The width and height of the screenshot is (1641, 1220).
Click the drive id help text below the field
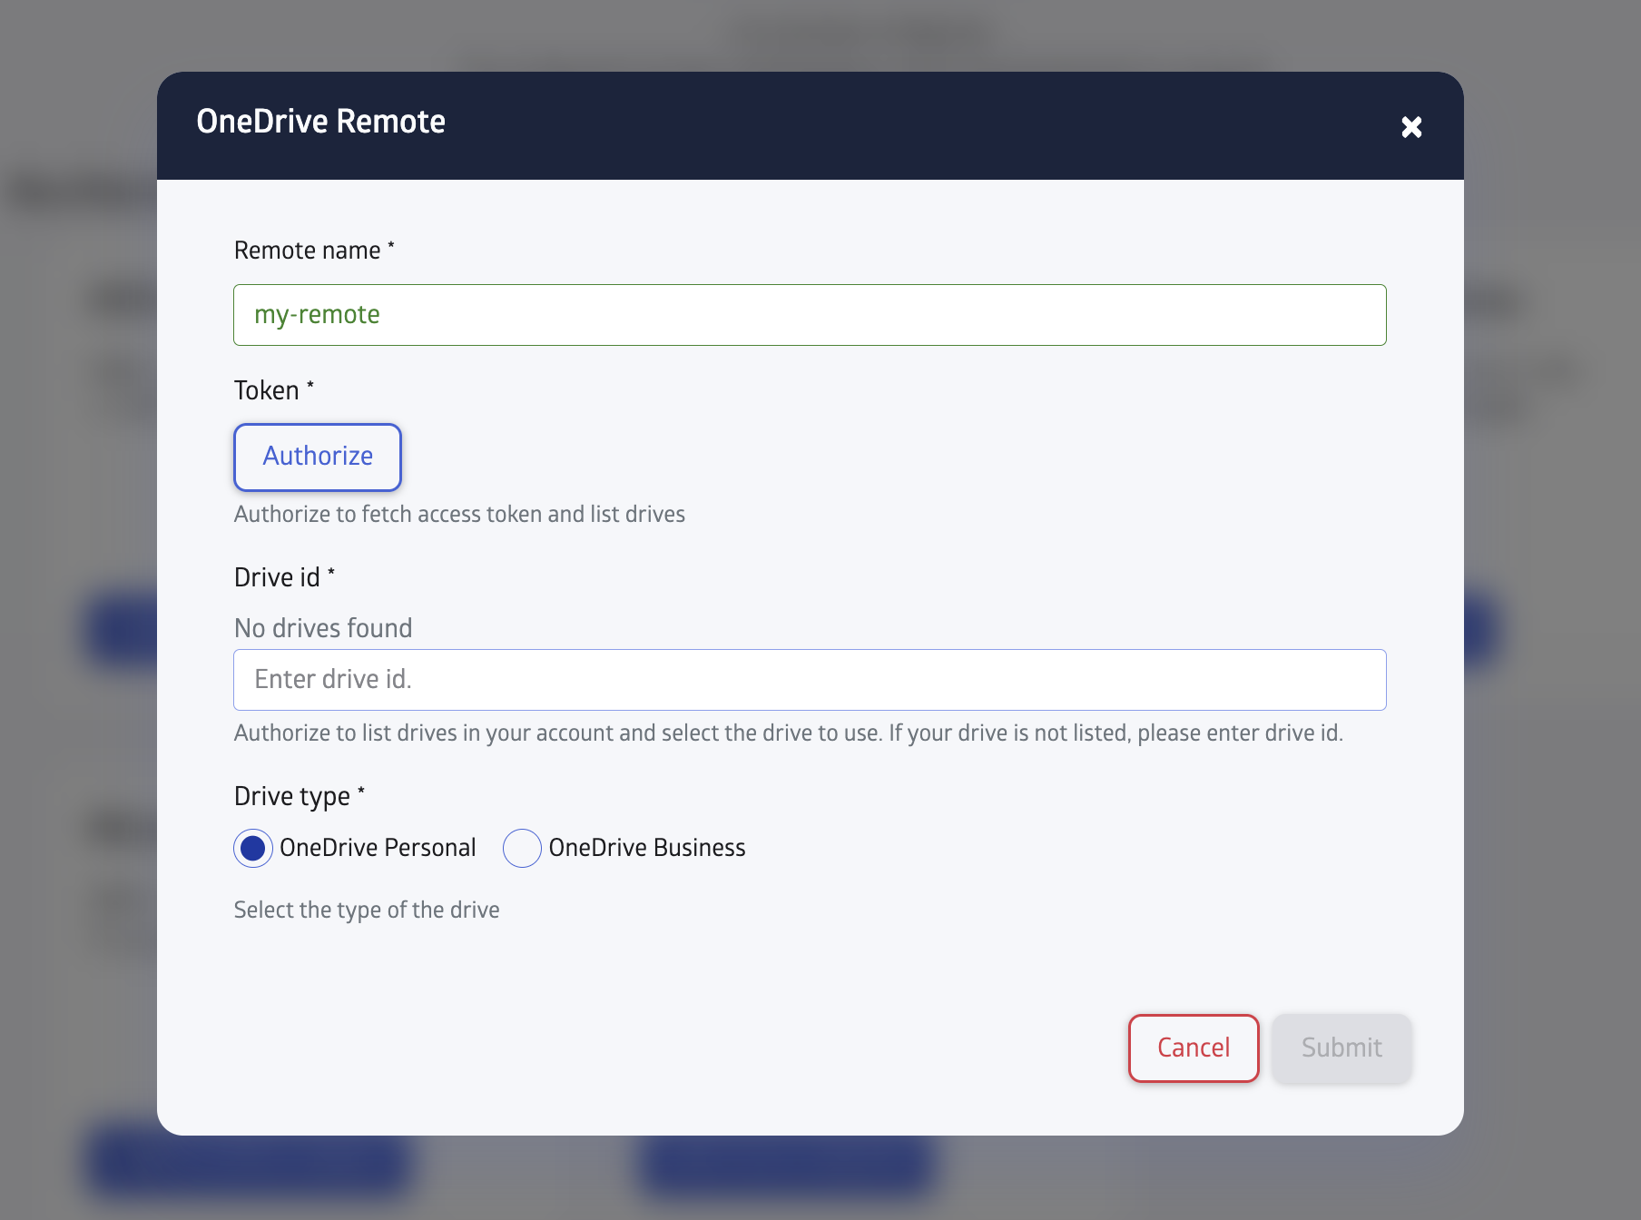click(x=788, y=733)
